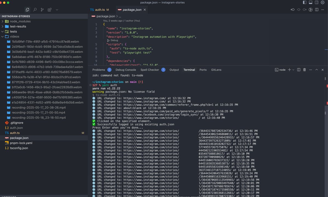
Task: Select the node terminal instance
Action: tap(280, 70)
